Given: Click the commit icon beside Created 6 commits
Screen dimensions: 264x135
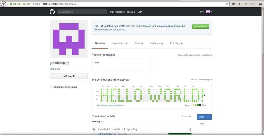Looking at the screenshot, I should 94,129.
